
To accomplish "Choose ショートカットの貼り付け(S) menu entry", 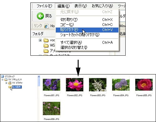I will point(87,35).
